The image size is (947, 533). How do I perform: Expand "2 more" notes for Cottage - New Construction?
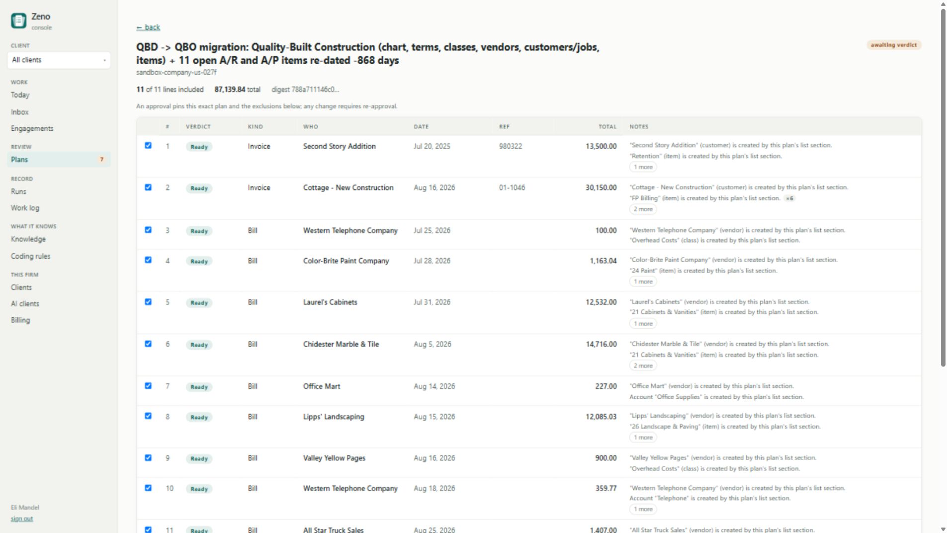(x=643, y=209)
